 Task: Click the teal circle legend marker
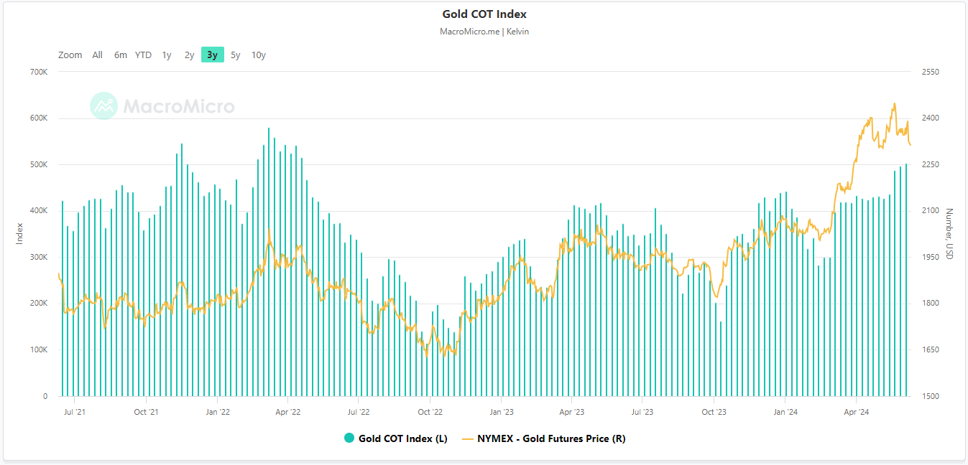click(x=349, y=438)
